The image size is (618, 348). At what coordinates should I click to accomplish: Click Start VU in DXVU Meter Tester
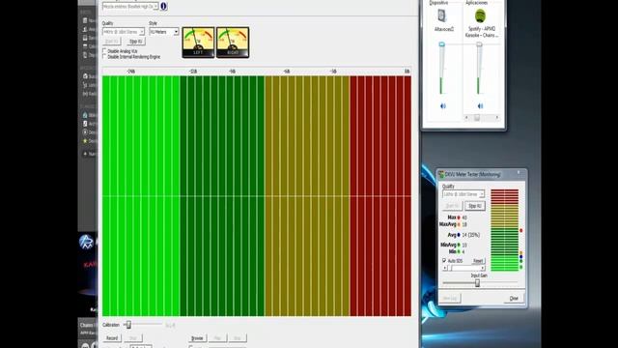452,206
